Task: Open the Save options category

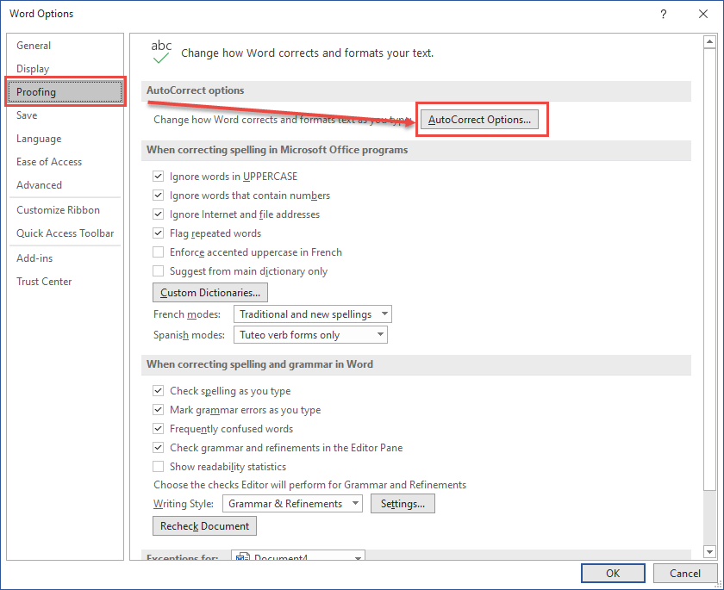Action: coord(27,115)
